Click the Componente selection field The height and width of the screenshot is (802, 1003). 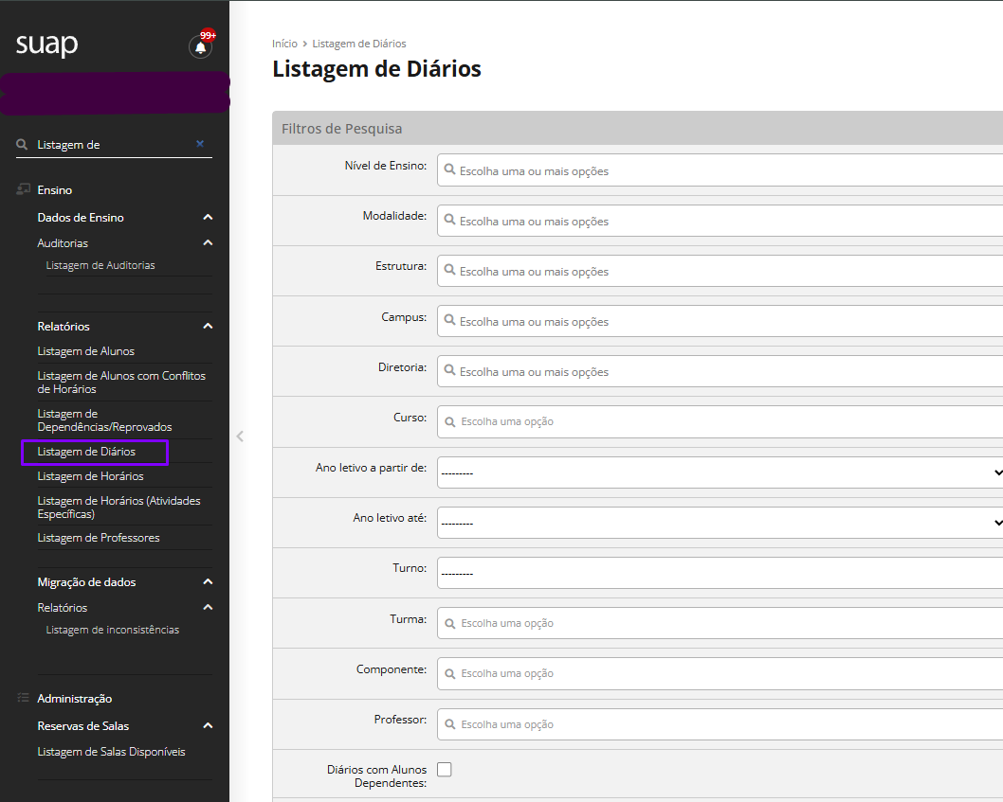[720, 673]
